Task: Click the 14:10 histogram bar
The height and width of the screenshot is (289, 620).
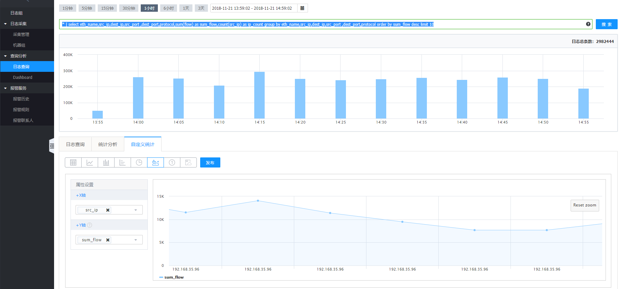Action: point(219,102)
